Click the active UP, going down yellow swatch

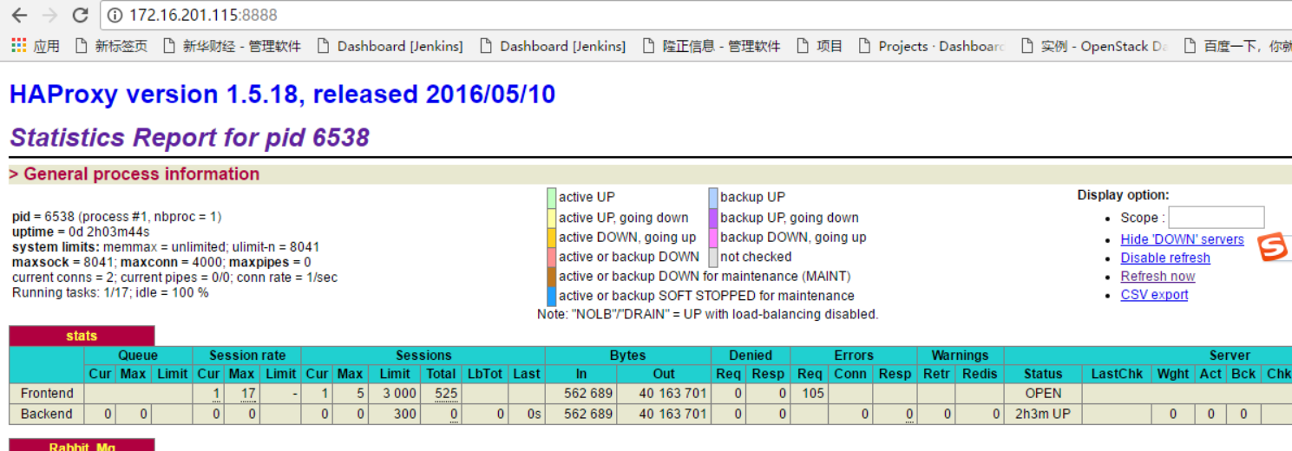click(x=551, y=218)
